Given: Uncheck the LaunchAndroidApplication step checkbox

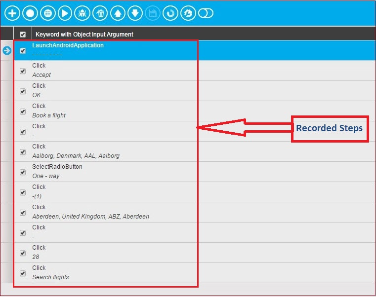Looking at the screenshot, I should [x=23, y=51].
